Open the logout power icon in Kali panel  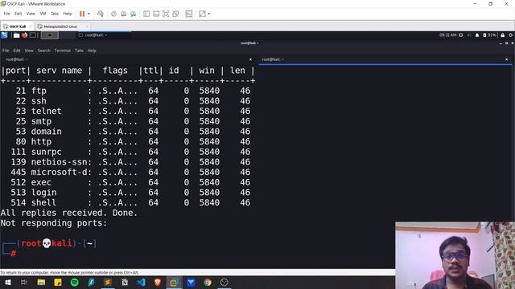[511, 35]
